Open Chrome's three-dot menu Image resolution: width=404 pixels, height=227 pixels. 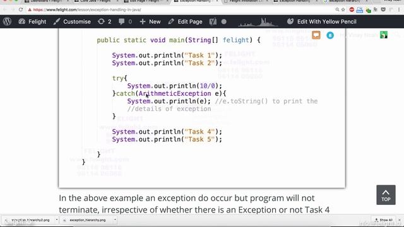tap(399, 10)
